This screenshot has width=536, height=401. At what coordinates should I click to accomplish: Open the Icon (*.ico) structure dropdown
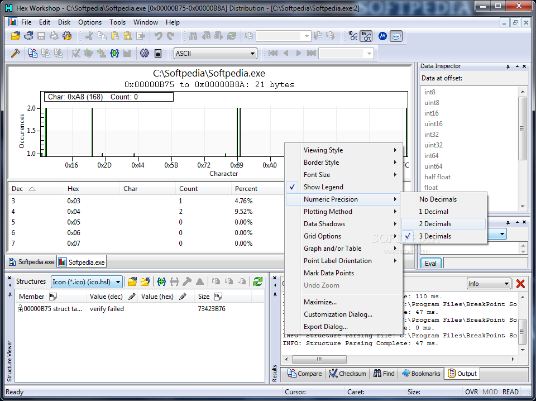coord(87,281)
